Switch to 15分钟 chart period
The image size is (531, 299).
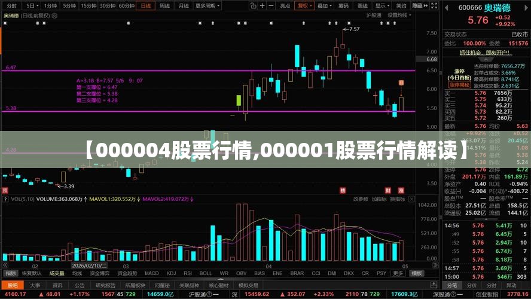pos(89,6)
